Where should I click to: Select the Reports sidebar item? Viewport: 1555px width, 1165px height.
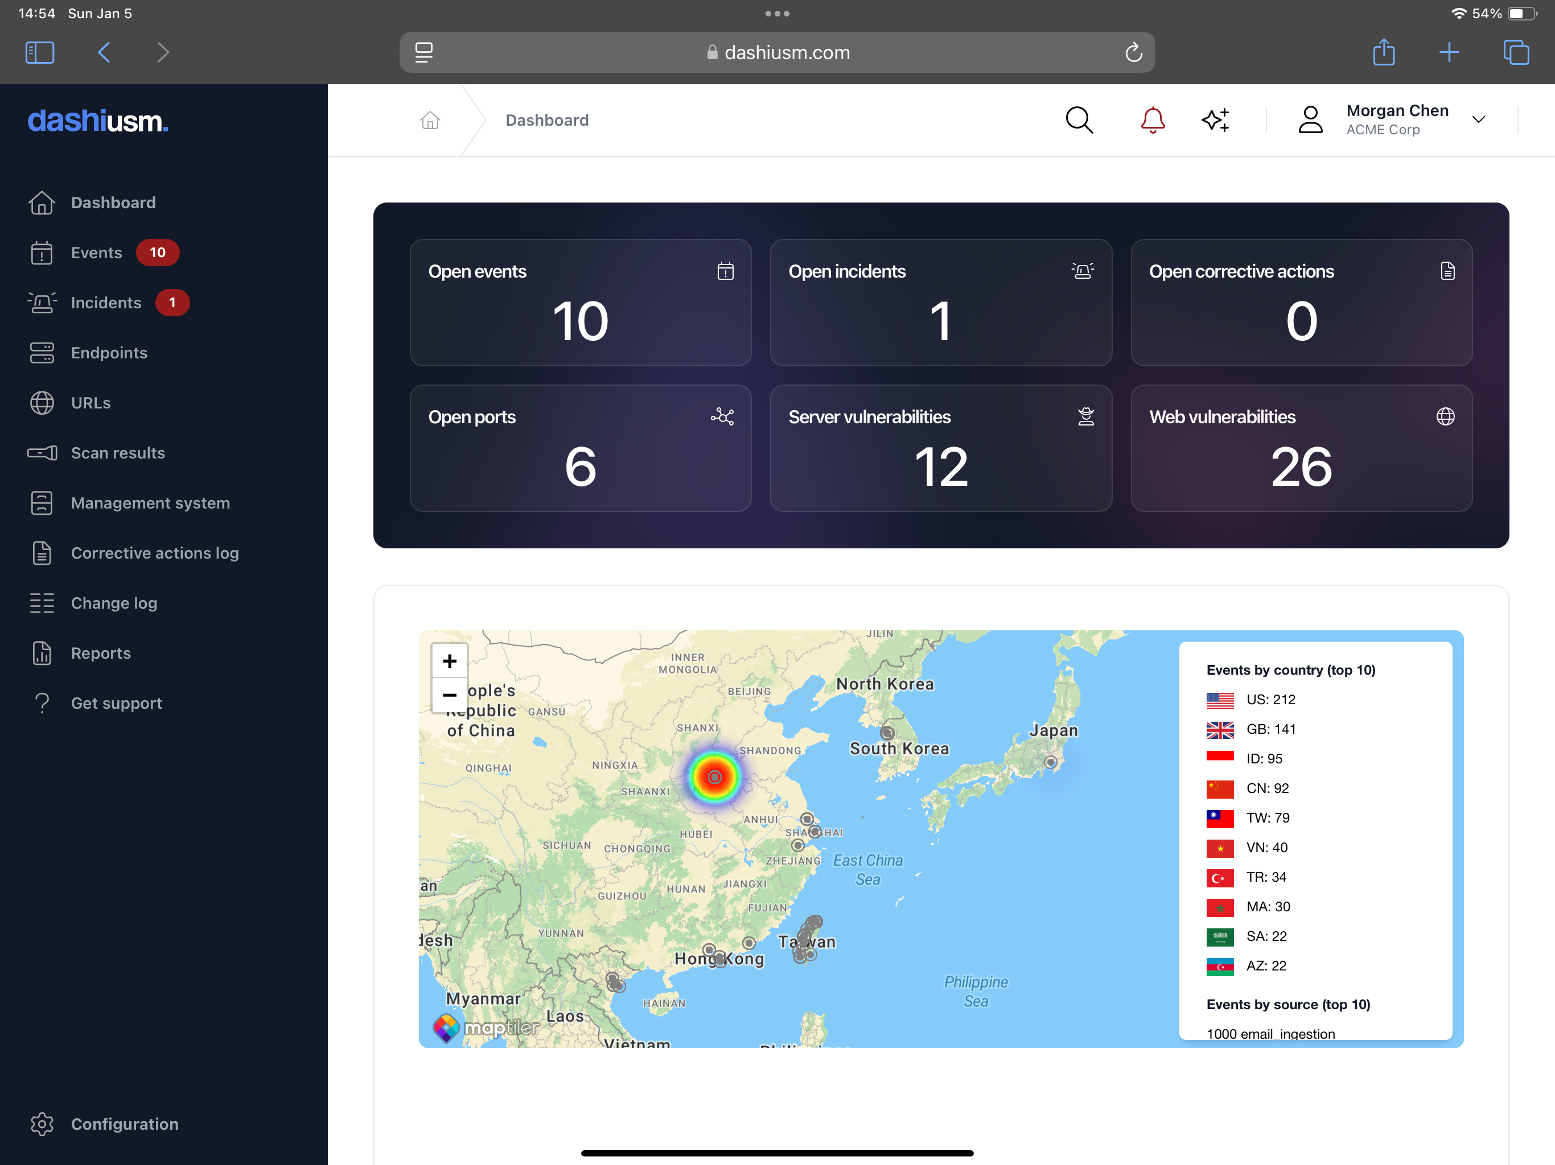100,652
